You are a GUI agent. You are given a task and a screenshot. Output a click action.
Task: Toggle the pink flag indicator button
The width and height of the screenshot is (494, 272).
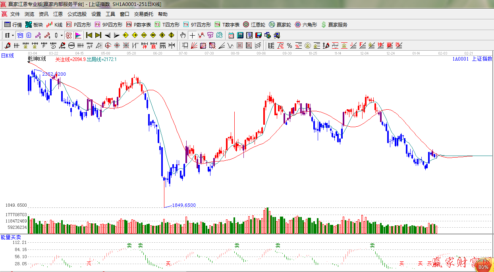[x=78, y=35]
